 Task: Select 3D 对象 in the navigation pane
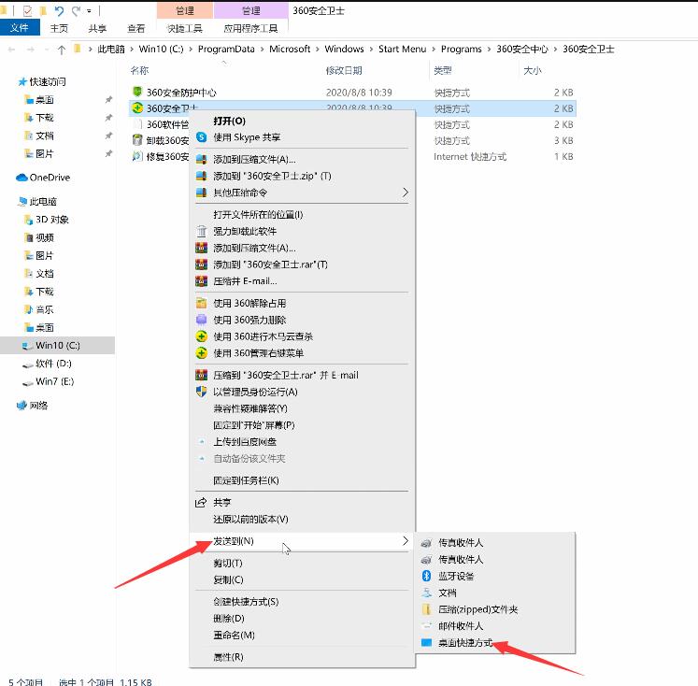coord(52,220)
